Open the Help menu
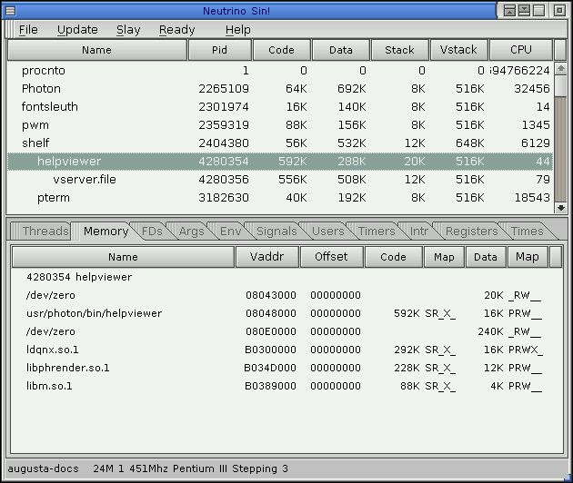 point(237,29)
